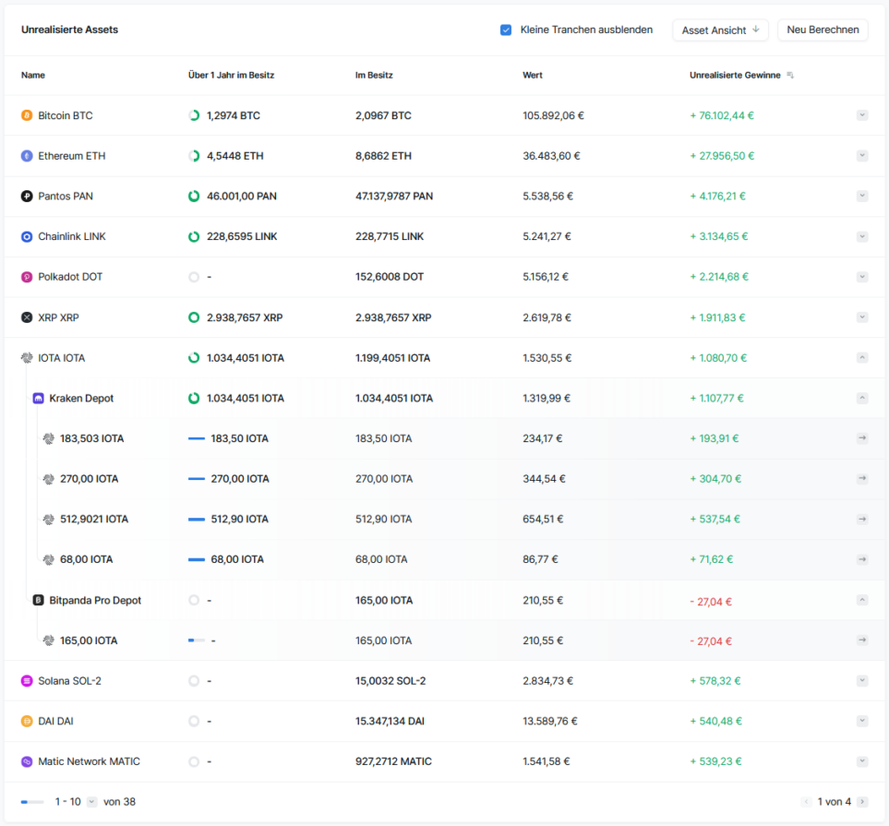The width and height of the screenshot is (889, 826).
Task: Click sort icon beside Unrealisierte Gewinne
Action: pos(790,76)
